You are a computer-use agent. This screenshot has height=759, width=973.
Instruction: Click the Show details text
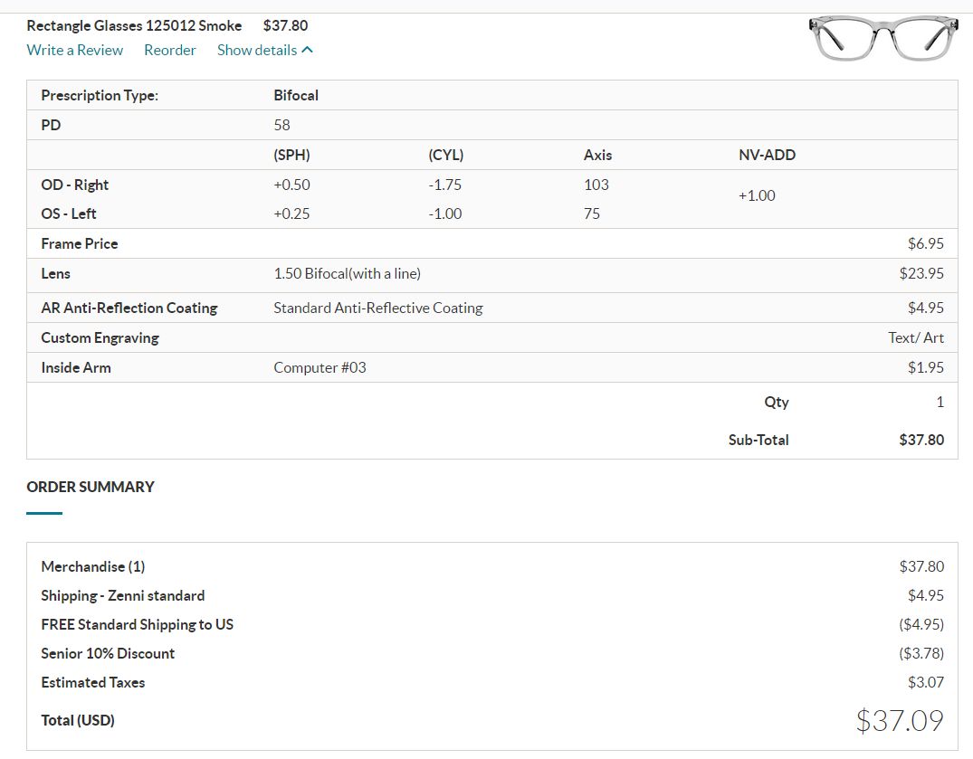[256, 50]
